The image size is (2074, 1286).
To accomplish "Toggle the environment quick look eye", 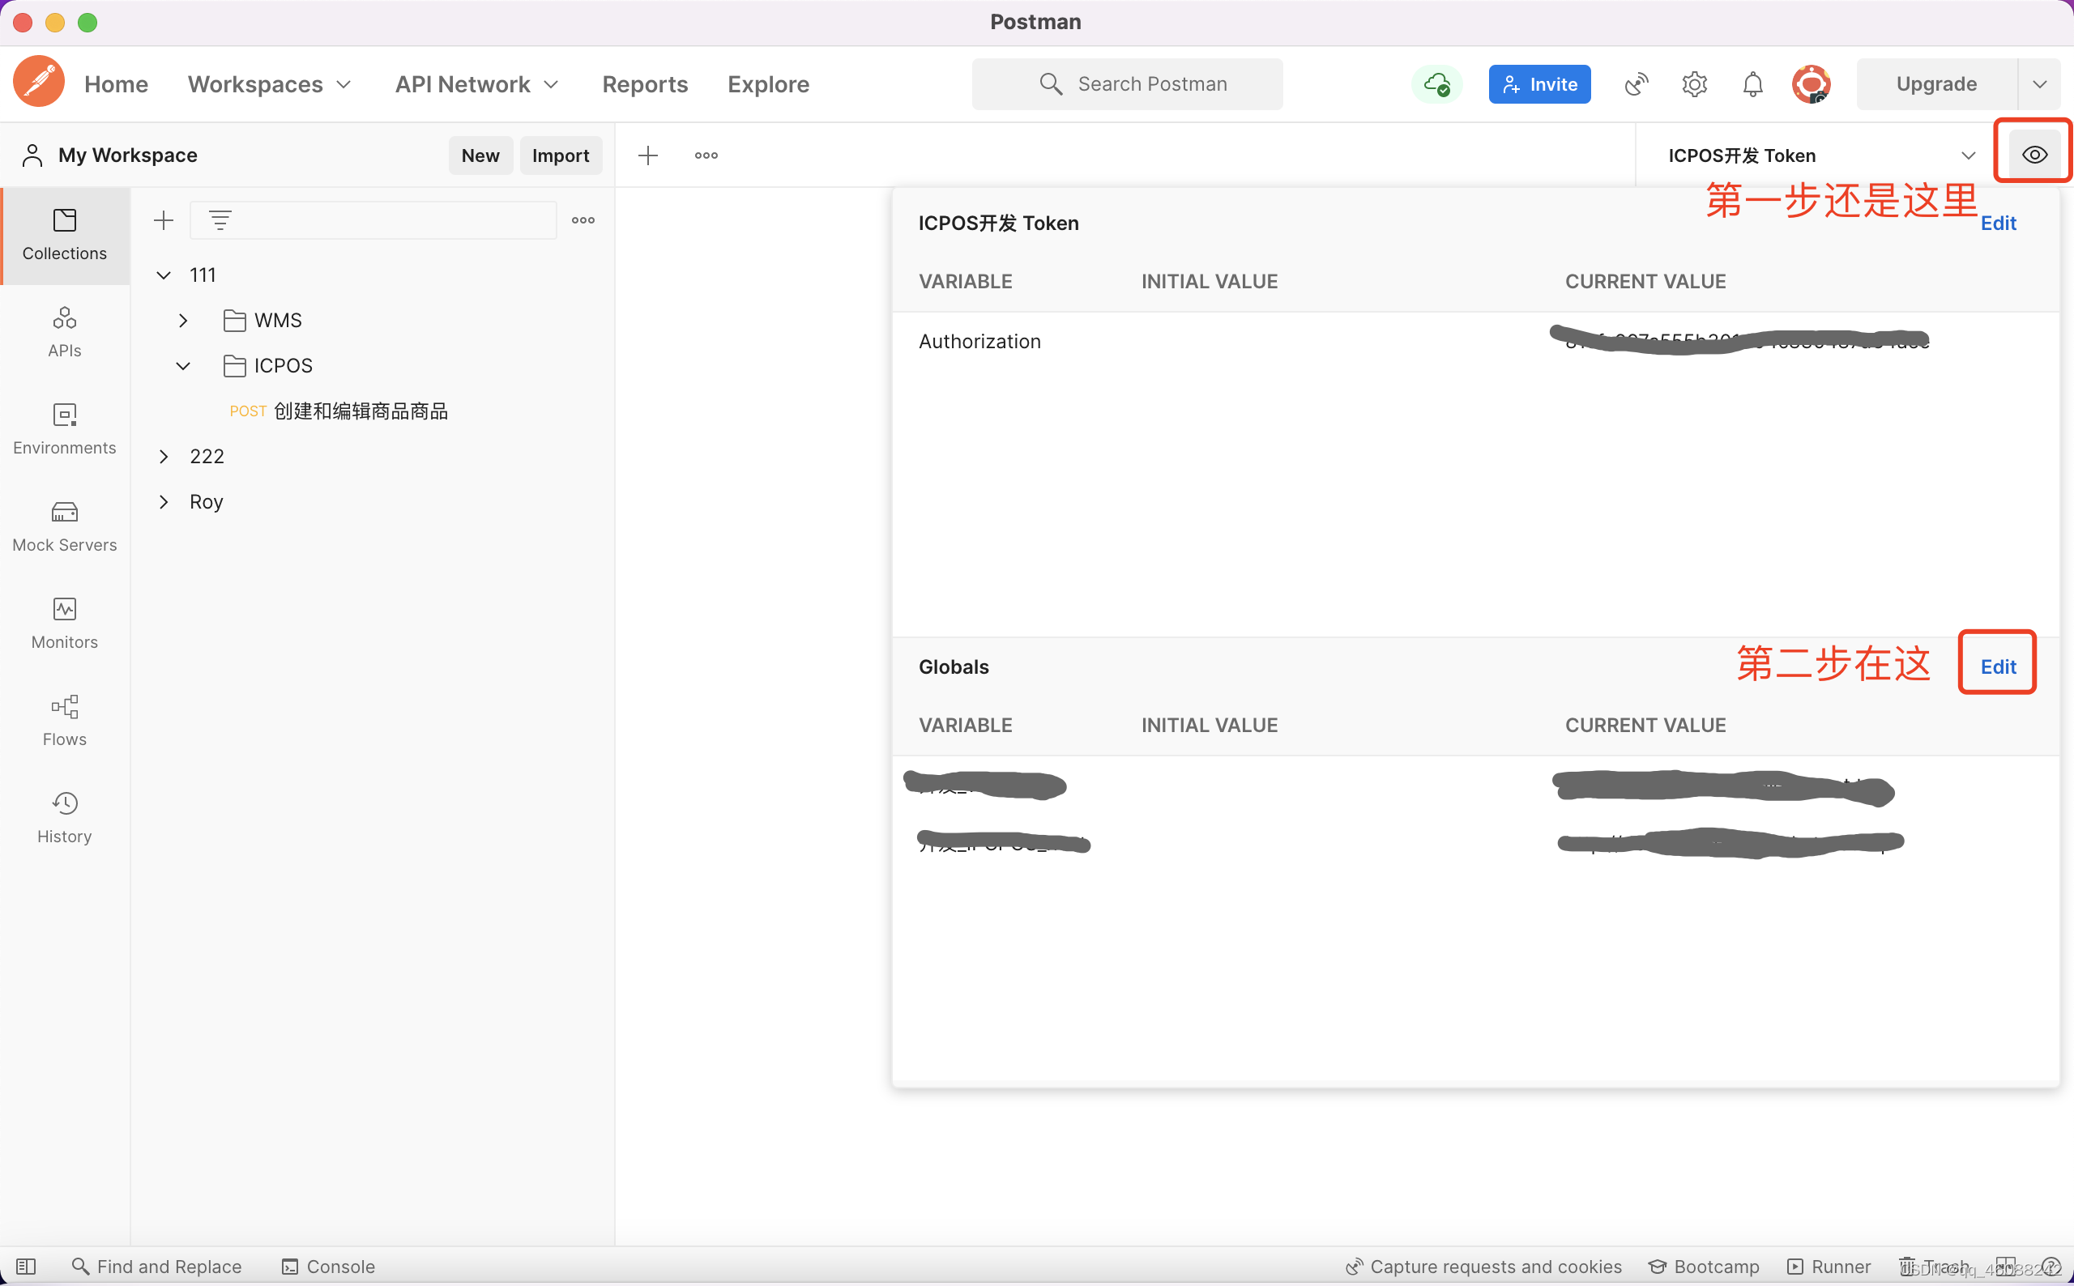I will (x=2034, y=155).
